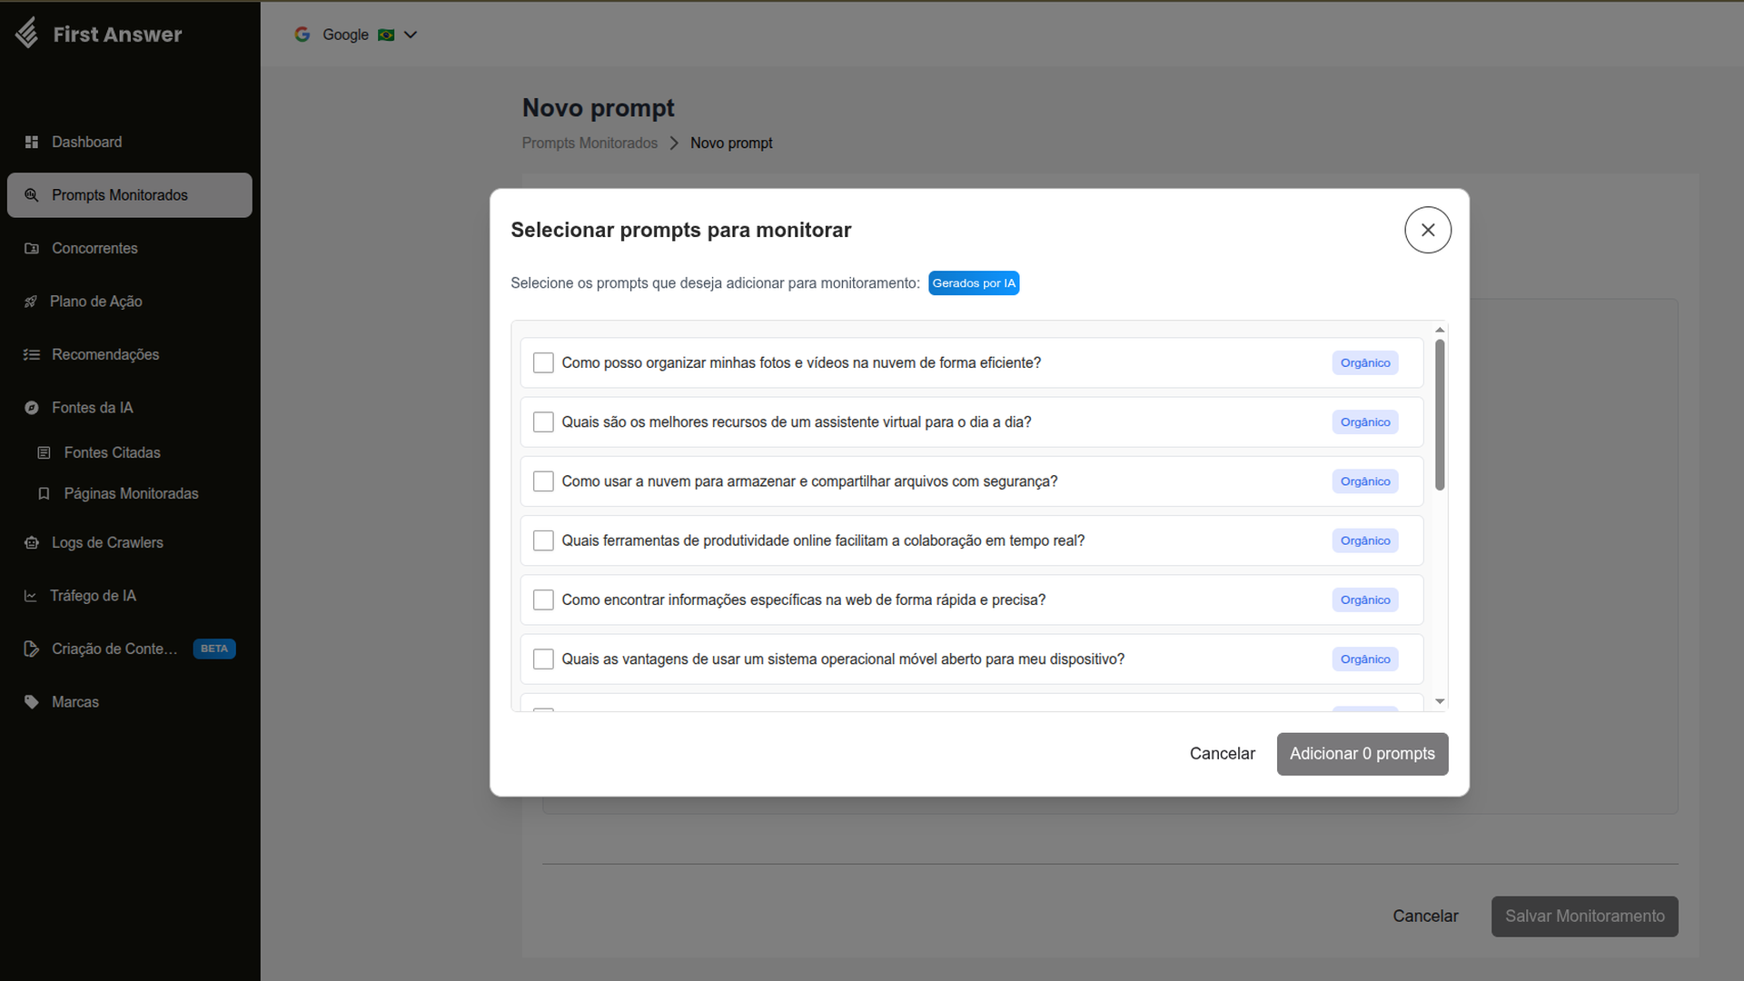Check 'melhores recursos de um assistente virtual' prompt
Viewport: 1744px width, 981px height.
click(543, 422)
